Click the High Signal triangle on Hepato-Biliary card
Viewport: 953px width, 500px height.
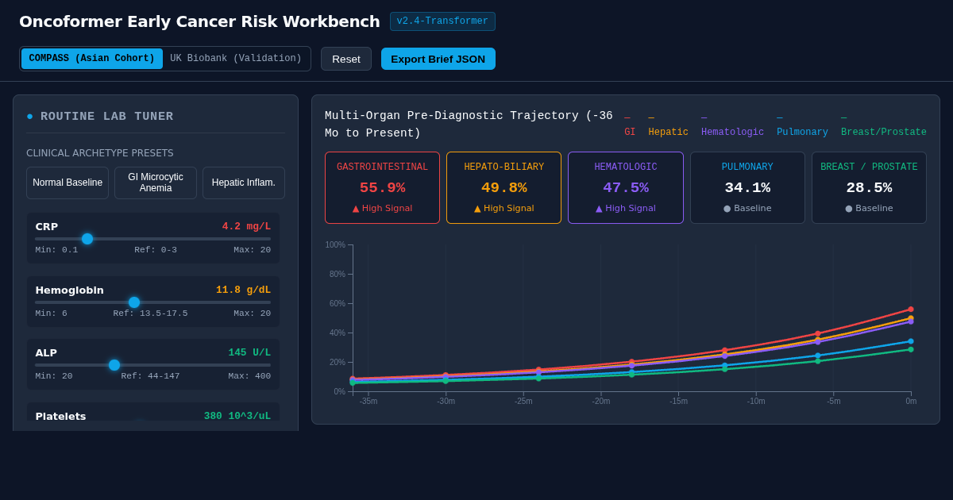pos(477,209)
